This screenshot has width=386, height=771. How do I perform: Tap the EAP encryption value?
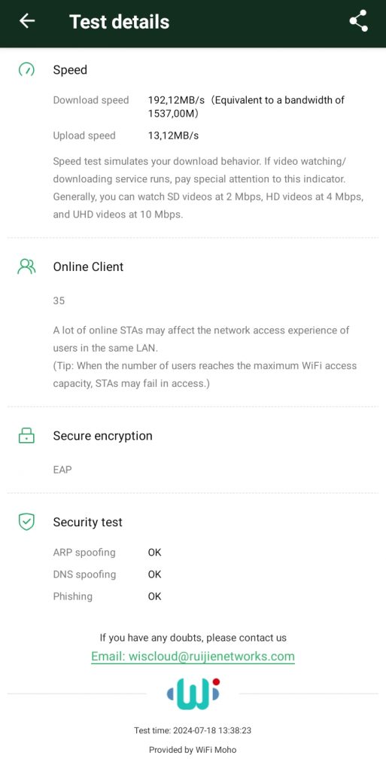click(x=62, y=470)
